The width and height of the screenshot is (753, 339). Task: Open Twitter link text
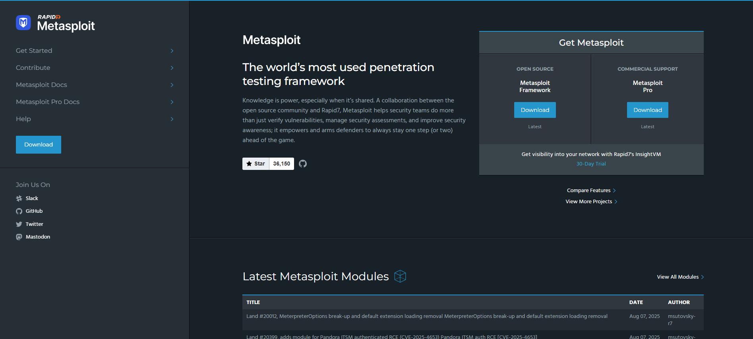tap(35, 224)
